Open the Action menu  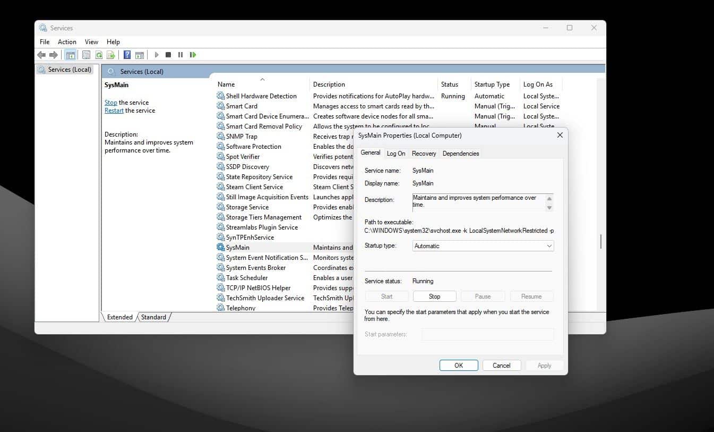tap(67, 41)
